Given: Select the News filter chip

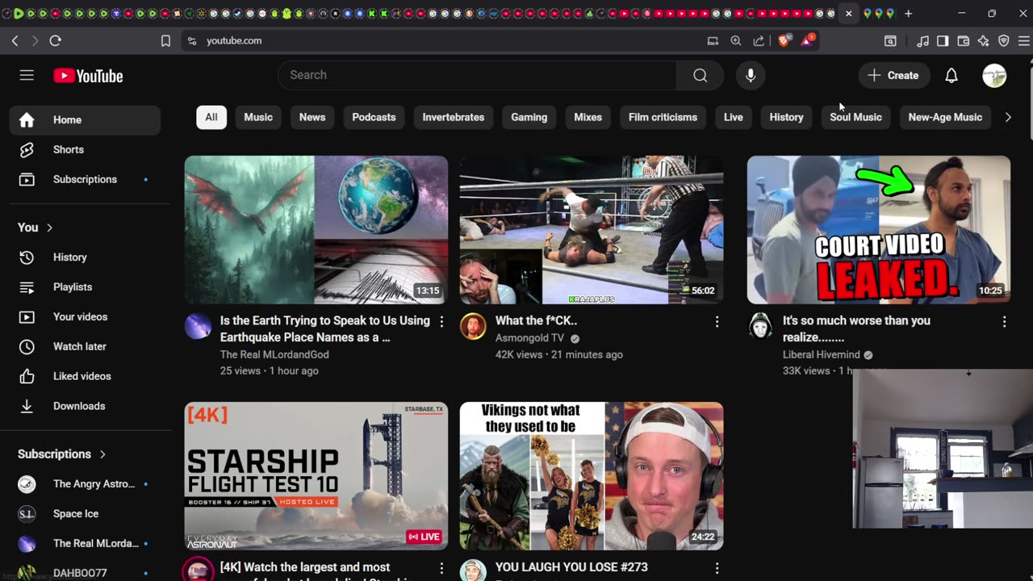Looking at the screenshot, I should (x=312, y=117).
